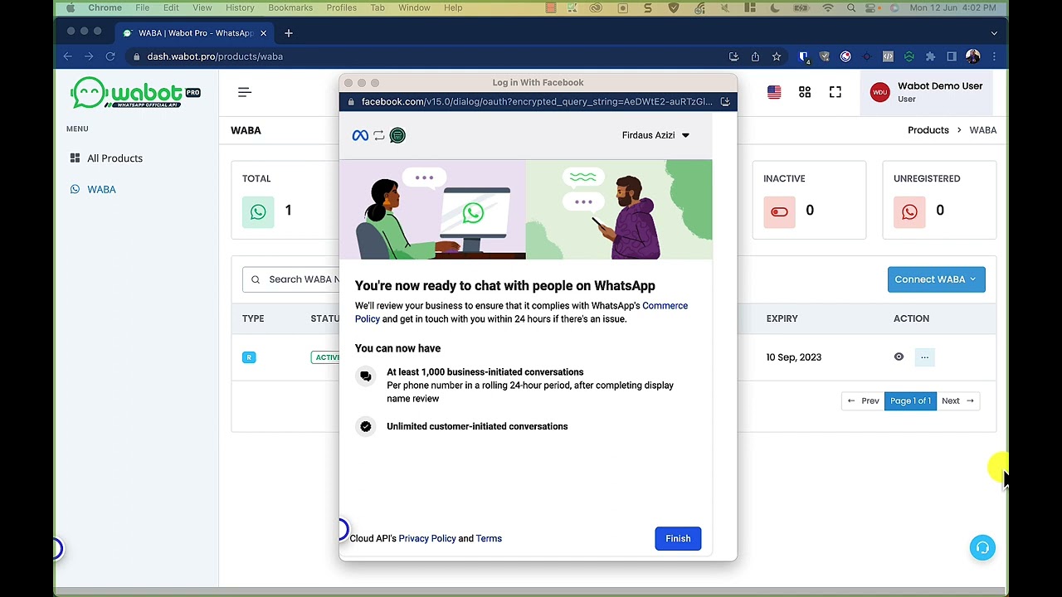1062x597 pixels.
Task: Open the apps grid icon in the header
Action: click(805, 92)
